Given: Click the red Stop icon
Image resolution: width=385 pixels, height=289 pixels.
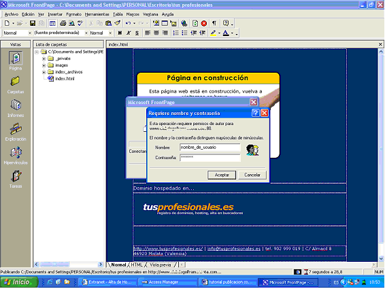Looking at the screenshot, I should point(204,23).
